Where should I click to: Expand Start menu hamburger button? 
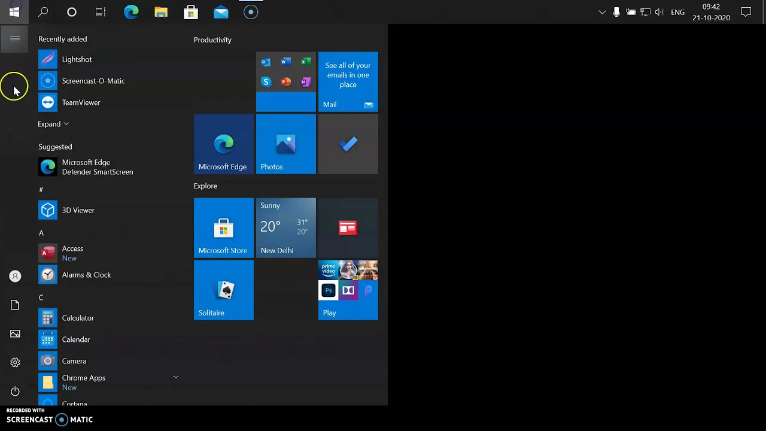pyautogui.click(x=15, y=40)
